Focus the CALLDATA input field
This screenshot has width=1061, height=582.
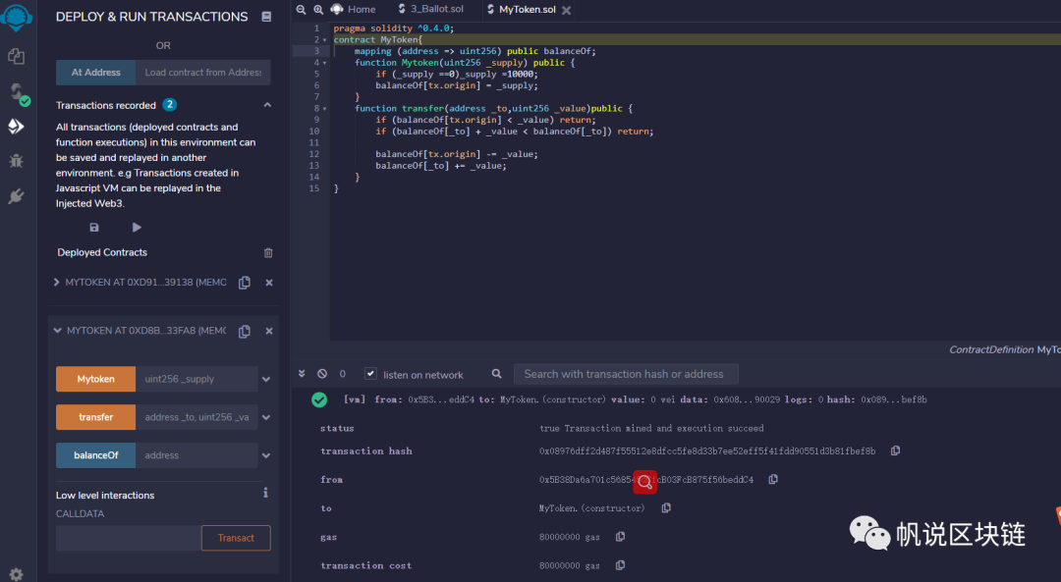(x=129, y=538)
